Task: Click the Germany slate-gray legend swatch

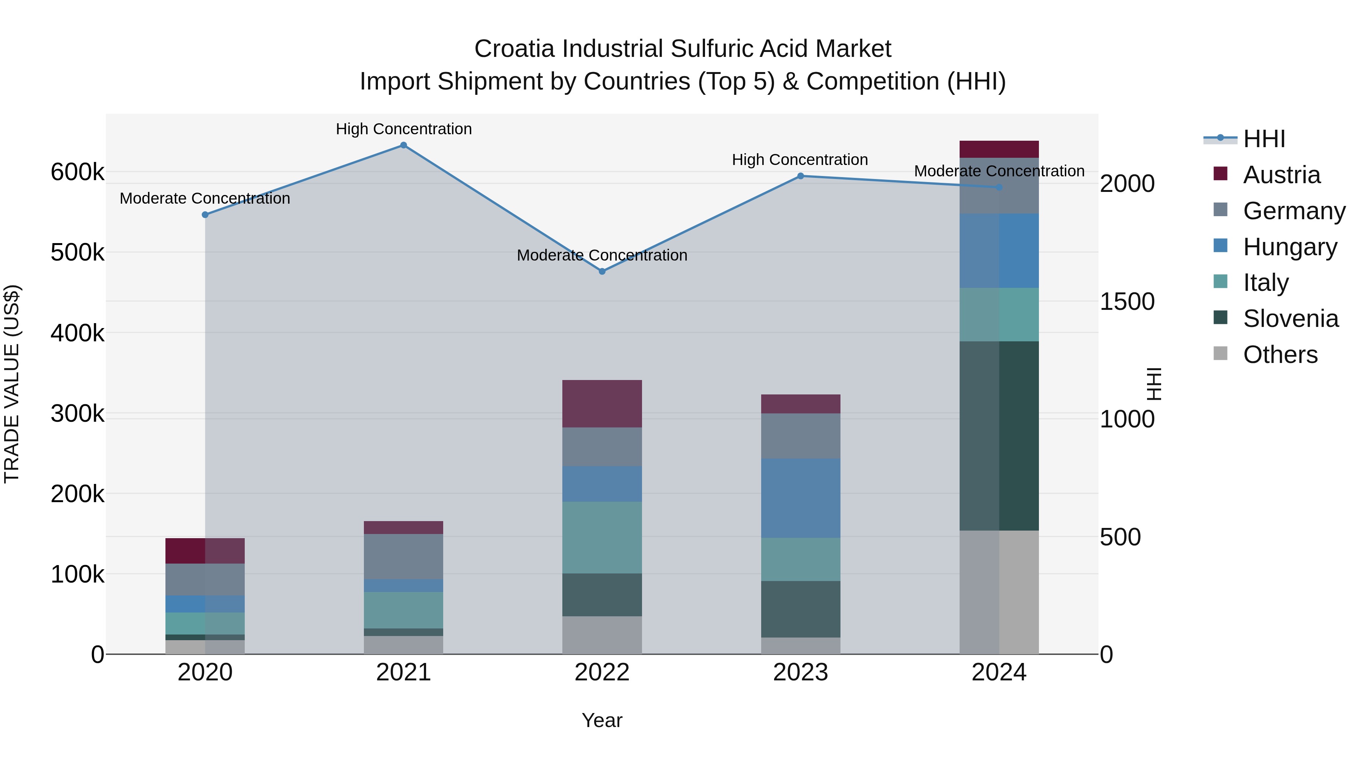Action: [x=1220, y=209]
